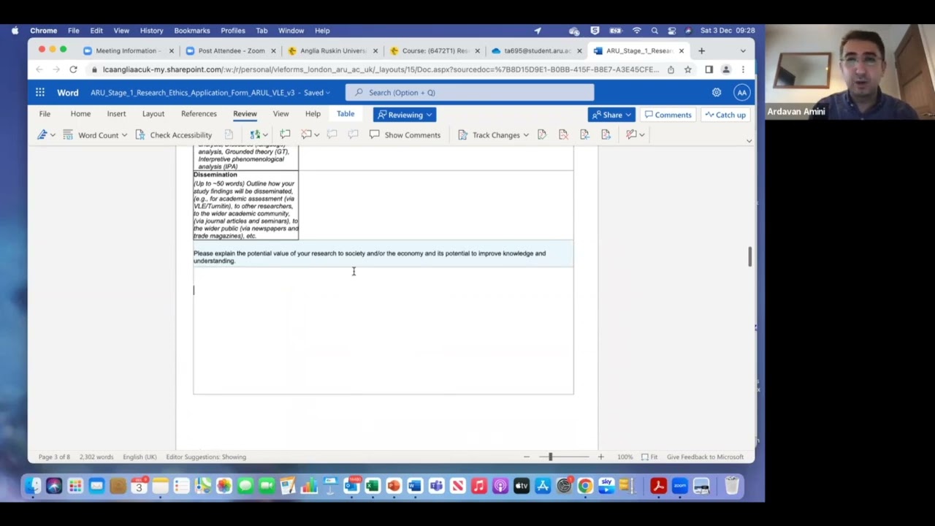Open Chrome side panel icon
The image size is (935, 526).
click(709, 69)
